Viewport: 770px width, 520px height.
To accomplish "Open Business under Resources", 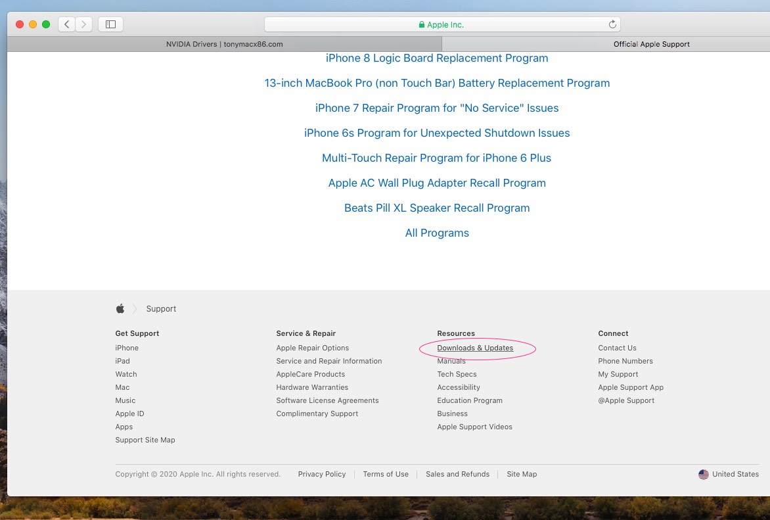I will click(452, 414).
